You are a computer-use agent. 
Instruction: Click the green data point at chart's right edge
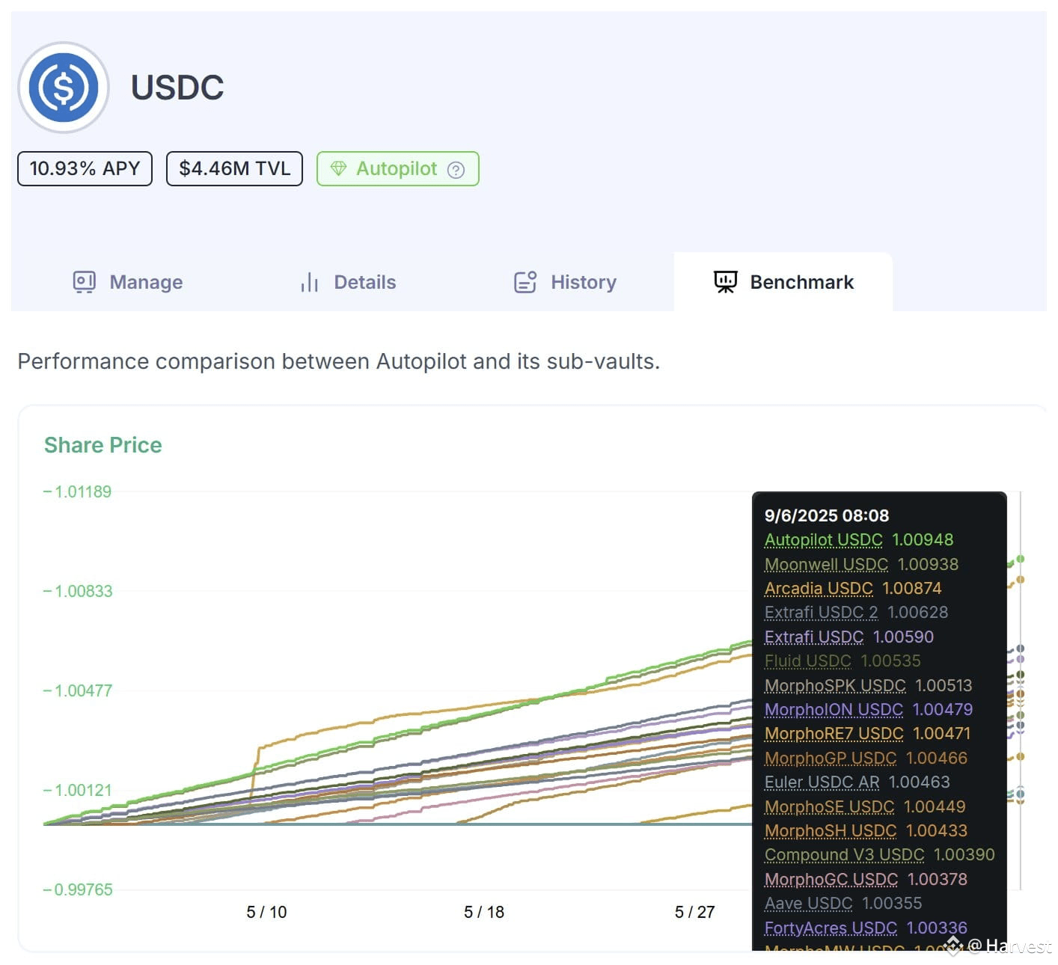point(1020,559)
